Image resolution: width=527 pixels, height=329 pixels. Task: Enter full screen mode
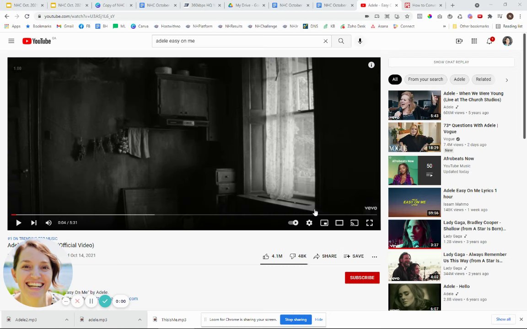(369, 223)
